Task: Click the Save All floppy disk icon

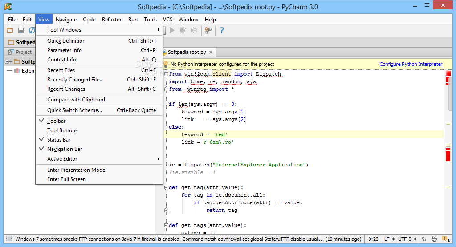Action: (x=20, y=30)
